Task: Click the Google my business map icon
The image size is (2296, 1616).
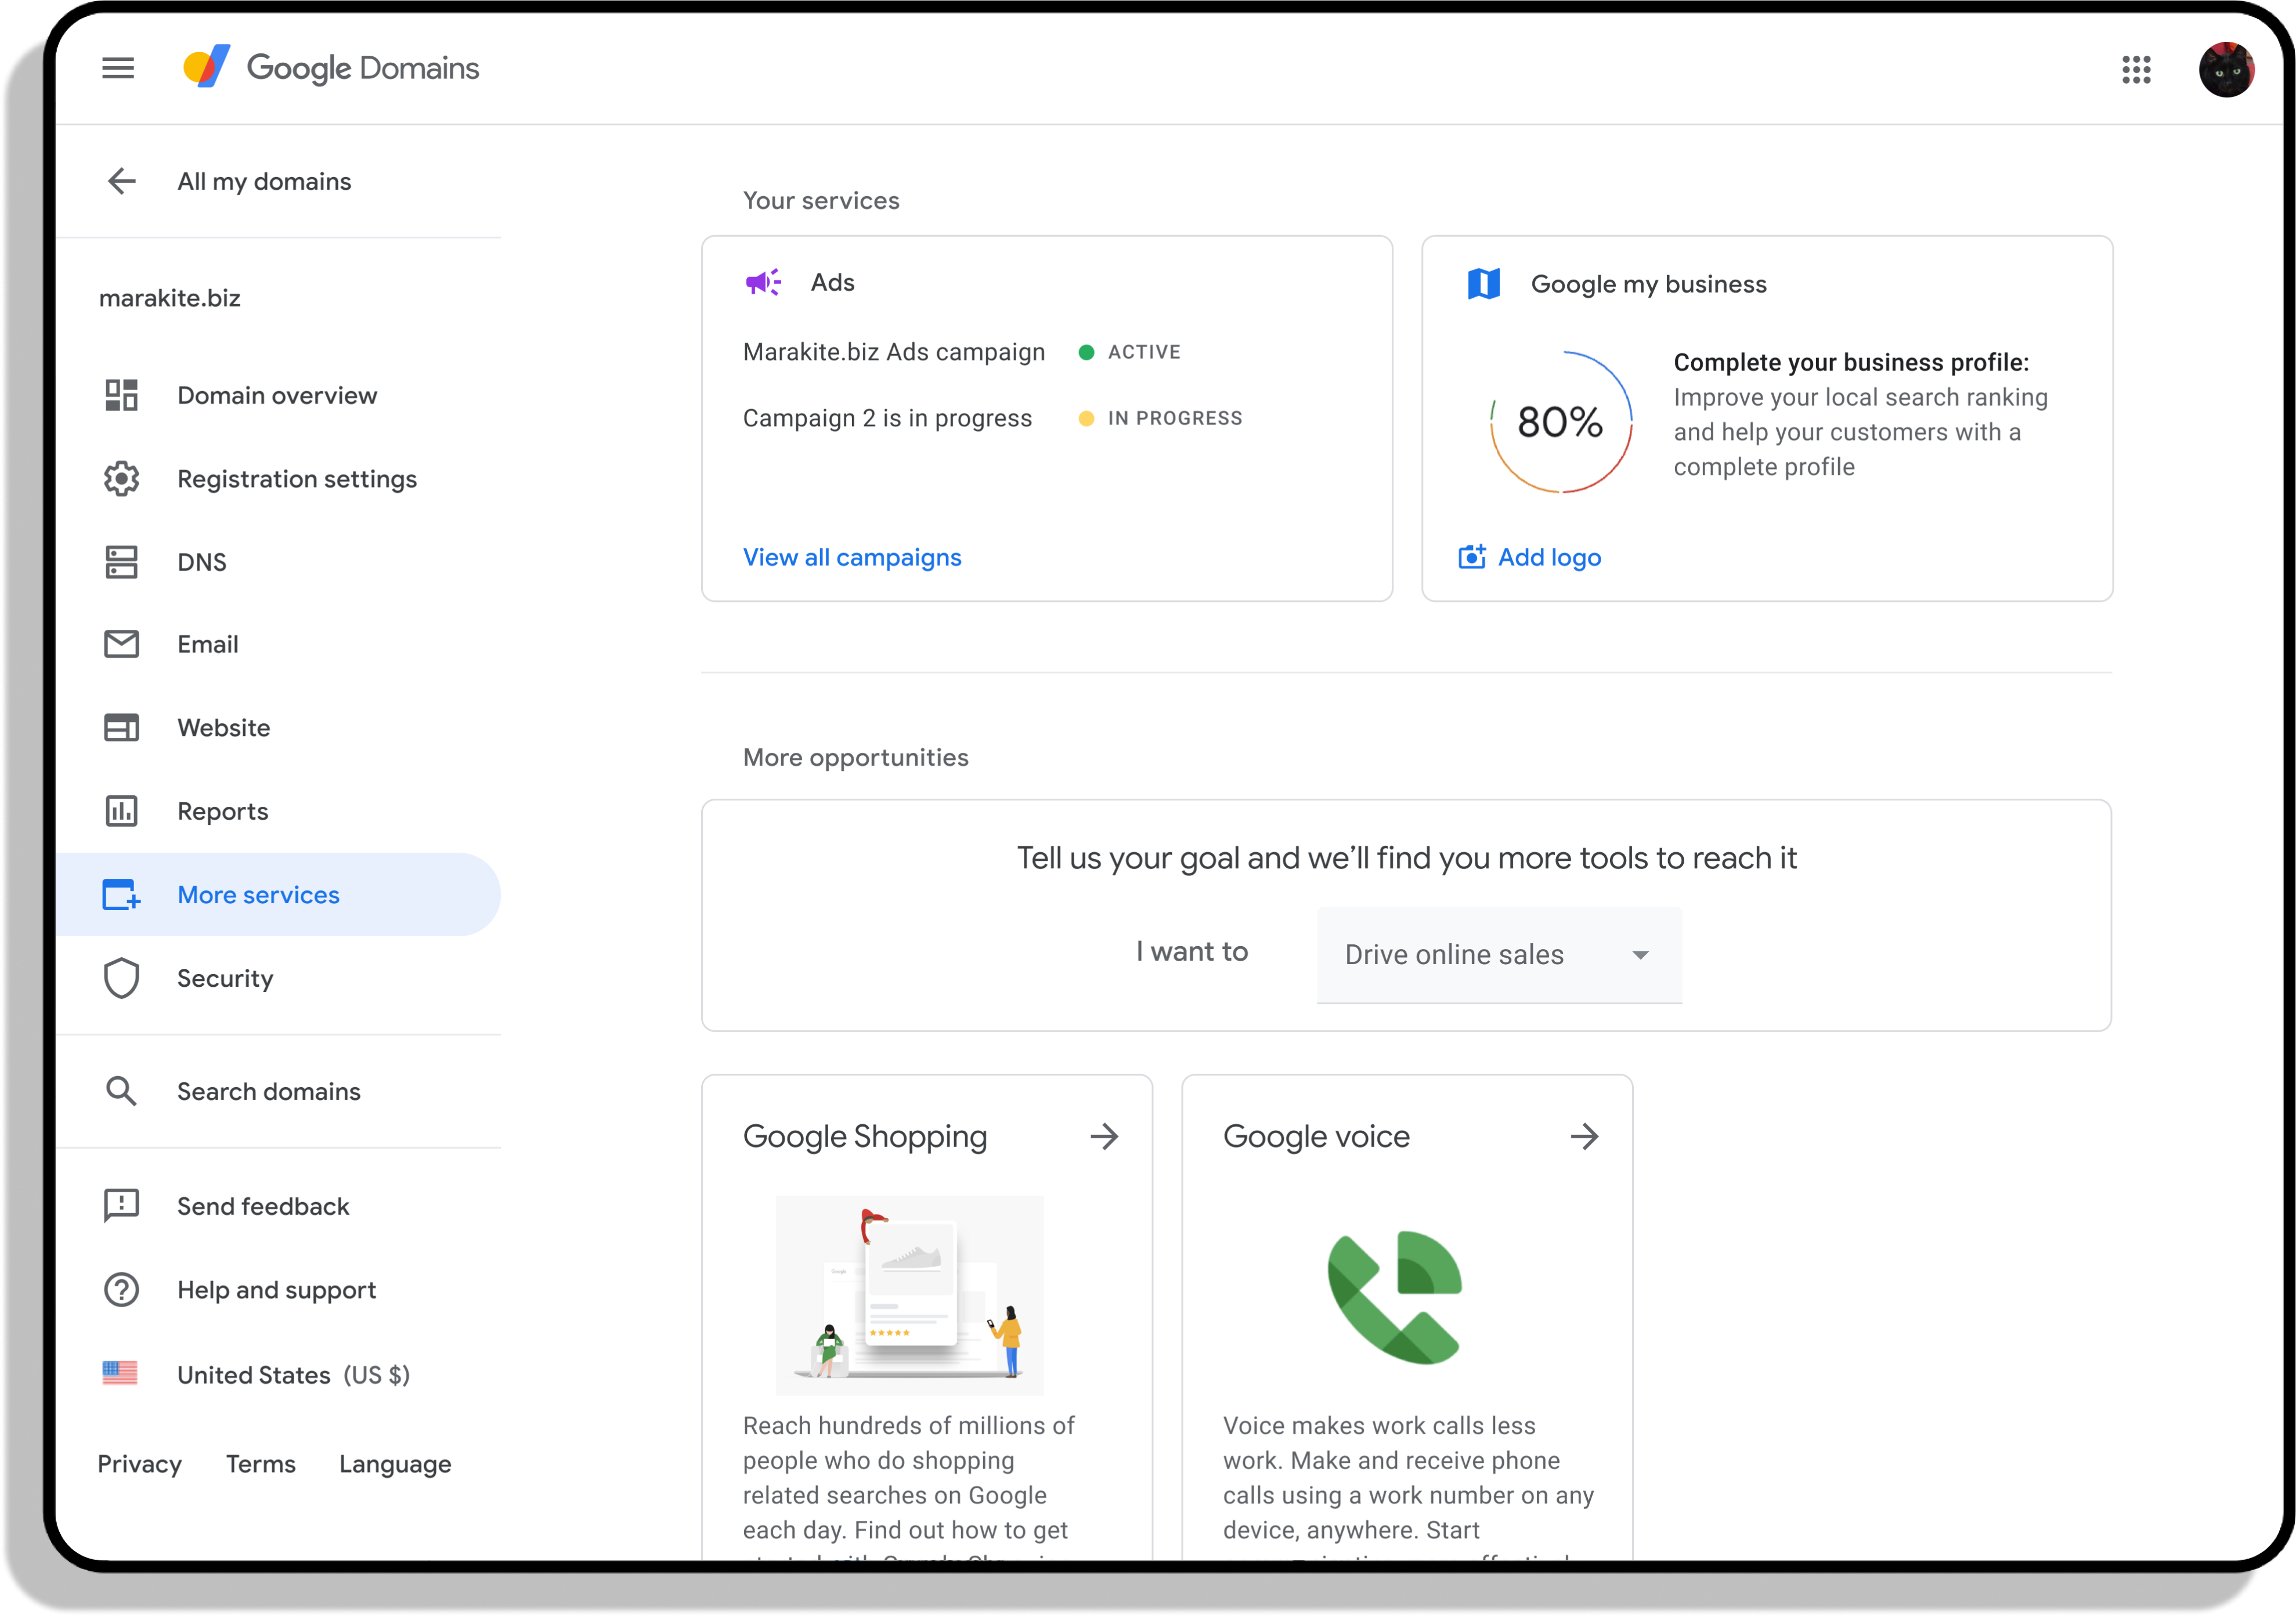Action: tap(1484, 284)
